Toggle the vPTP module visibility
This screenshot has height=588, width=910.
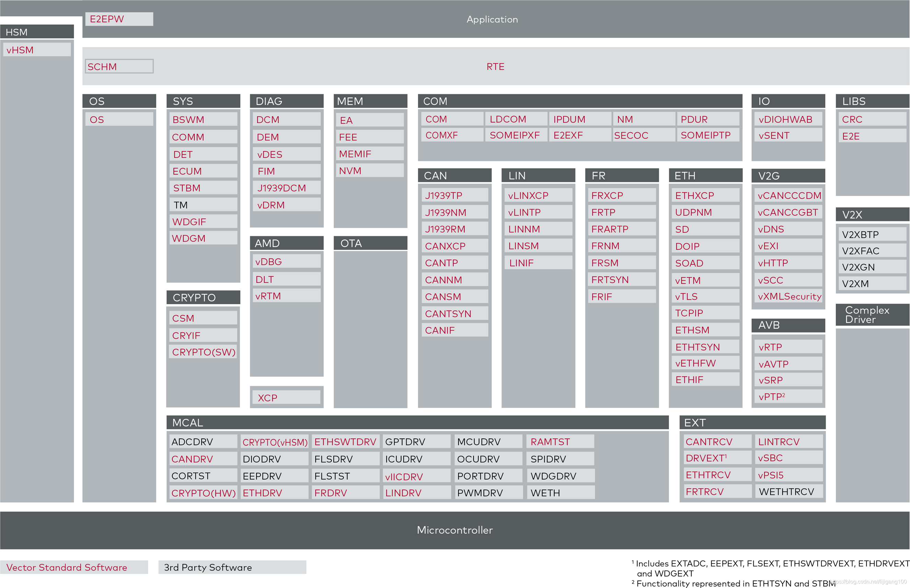pos(788,396)
